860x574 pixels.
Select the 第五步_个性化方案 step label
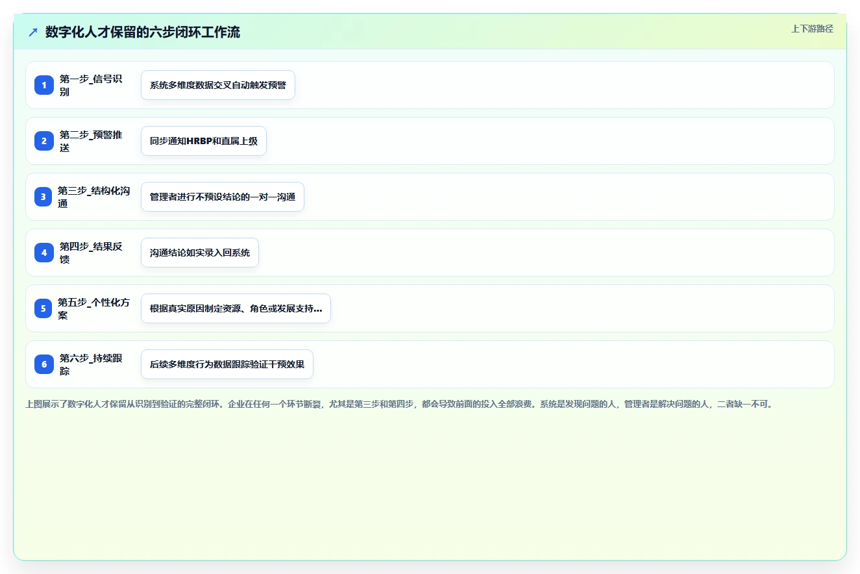[x=94, y=308]
